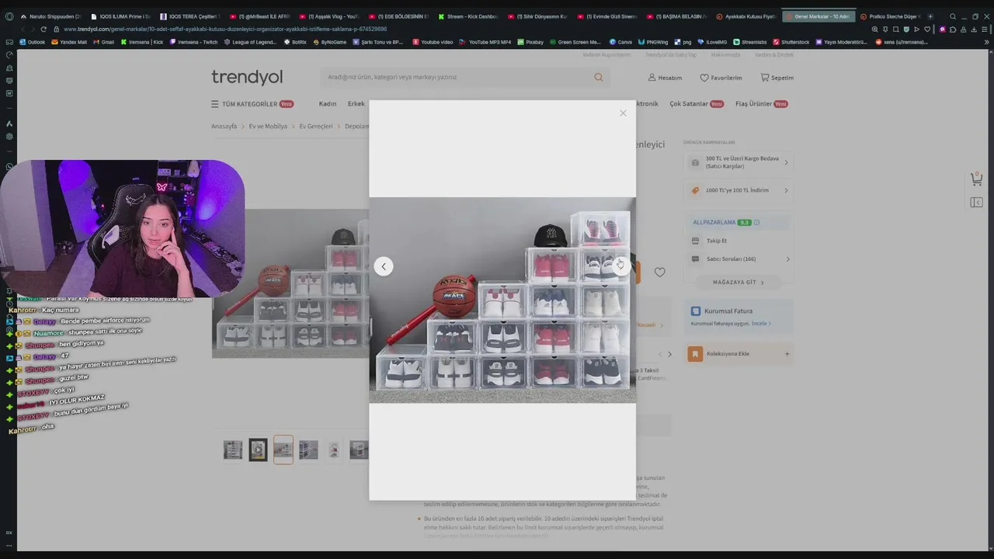
Task: Switch to Stream - Kick Dashboard tab
Action: 468,16
